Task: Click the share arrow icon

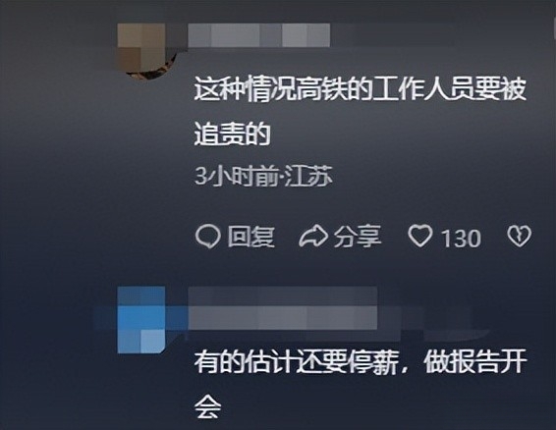Action: pyautogui.click(x=313, y=237)
